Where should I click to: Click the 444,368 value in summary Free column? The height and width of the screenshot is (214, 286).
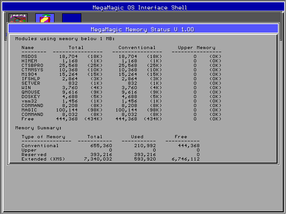coord(189,146)
